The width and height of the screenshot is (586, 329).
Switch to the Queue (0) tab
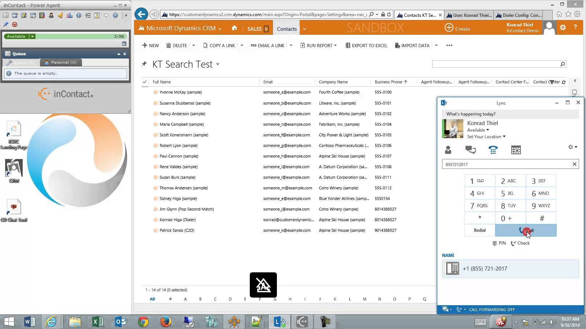21,63
